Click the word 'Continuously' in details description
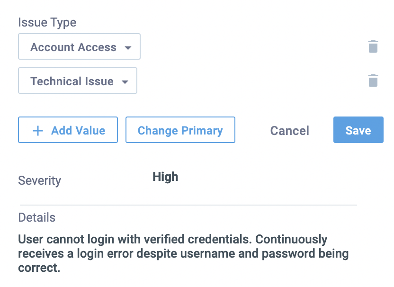 pyautogui.click(x=291, y=240)
